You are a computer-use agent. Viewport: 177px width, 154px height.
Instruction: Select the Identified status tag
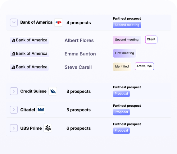[122, 67]
